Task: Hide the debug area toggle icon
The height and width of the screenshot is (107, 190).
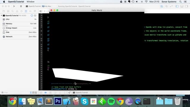Action: pos(41,92)
